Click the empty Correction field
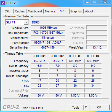 coord(97,28)
